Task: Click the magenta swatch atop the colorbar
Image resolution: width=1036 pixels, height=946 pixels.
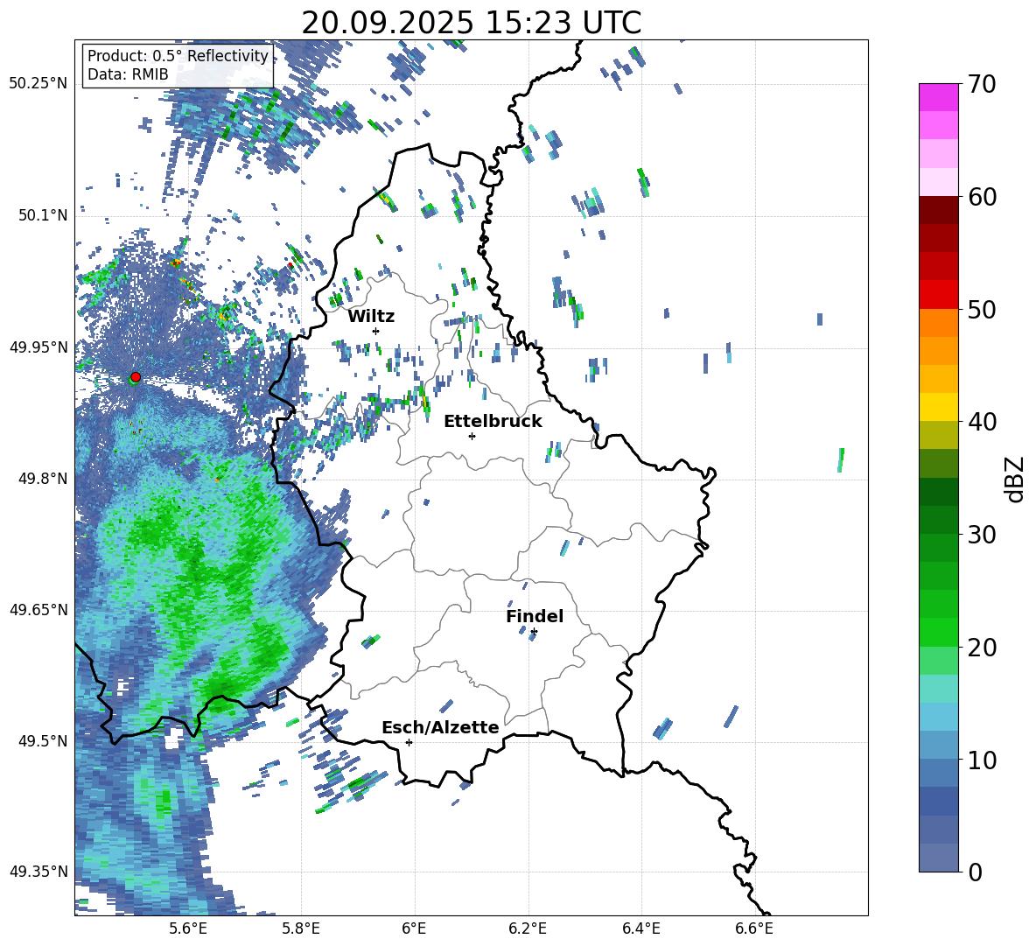Action: 938,97
